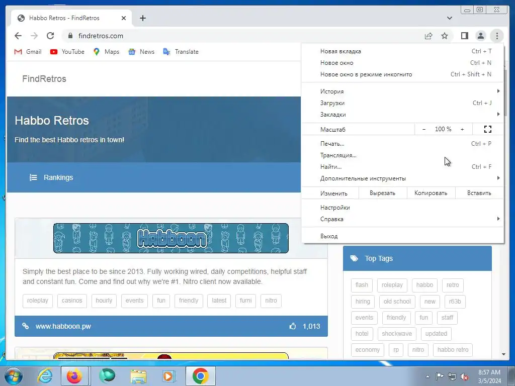Launch Internet Explorer from the taskbar
Image resolution: width=515 pixels, height=386 pixels.
click(45, 376)
